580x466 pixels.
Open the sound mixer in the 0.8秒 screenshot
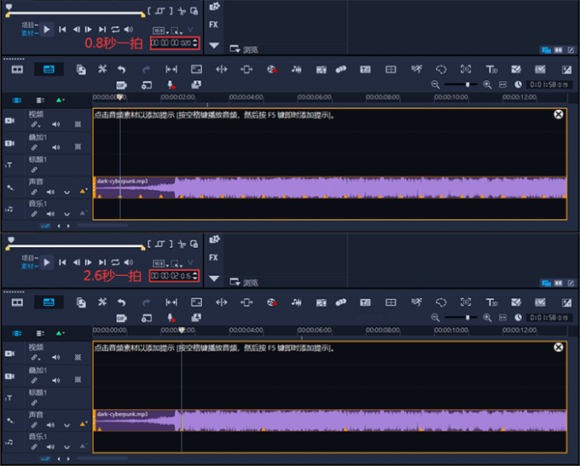coord(296,70)
